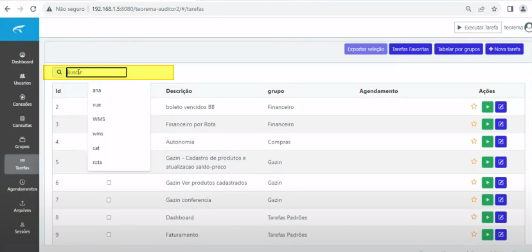Click the Descrição column header

point(179,91)
